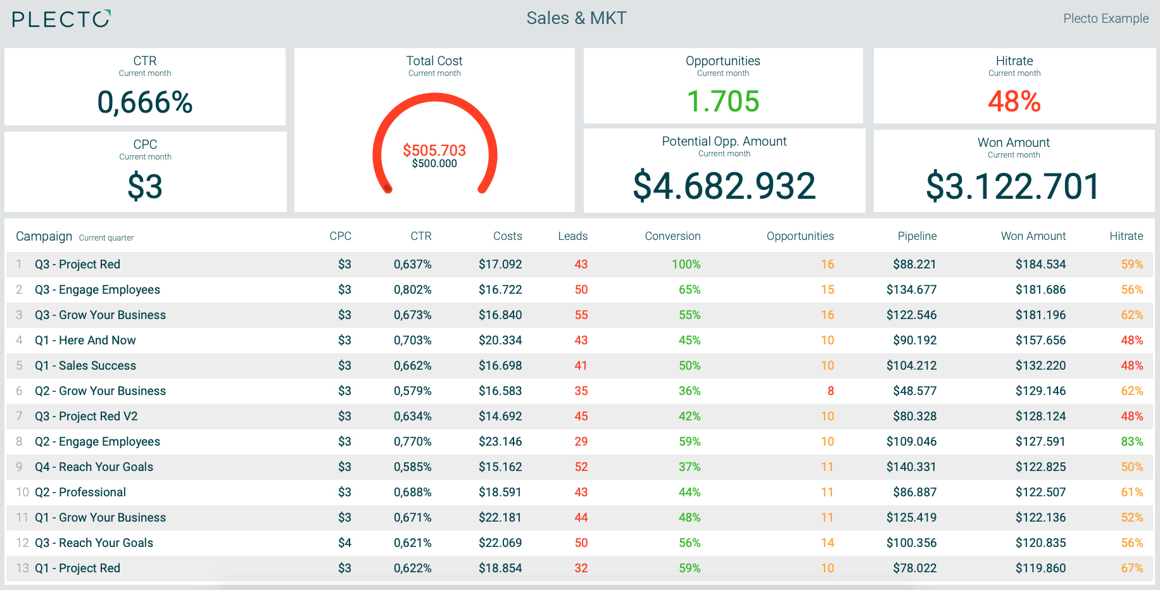Select the Q4 - Reach Your Goals row
This screenshot has width=1160, height=590.
coord(579,467)
